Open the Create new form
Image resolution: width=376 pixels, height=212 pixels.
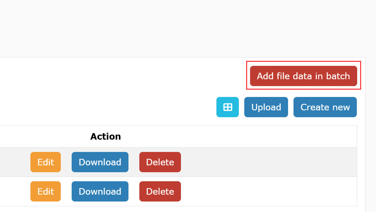tap(325, 107)
